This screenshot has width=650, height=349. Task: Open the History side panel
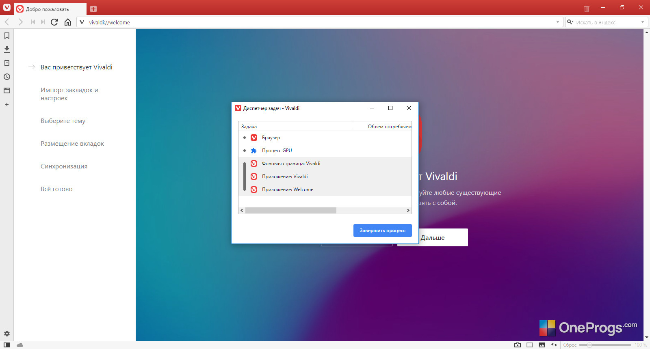7,77
